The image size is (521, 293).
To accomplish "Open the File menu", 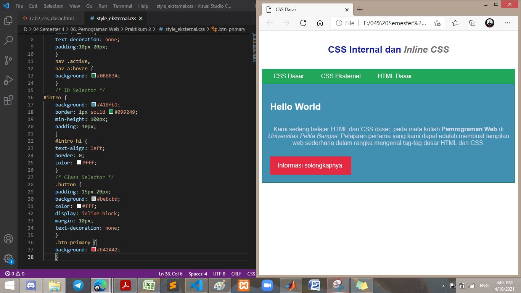I will pyautogui.click(x=19, y=6).
